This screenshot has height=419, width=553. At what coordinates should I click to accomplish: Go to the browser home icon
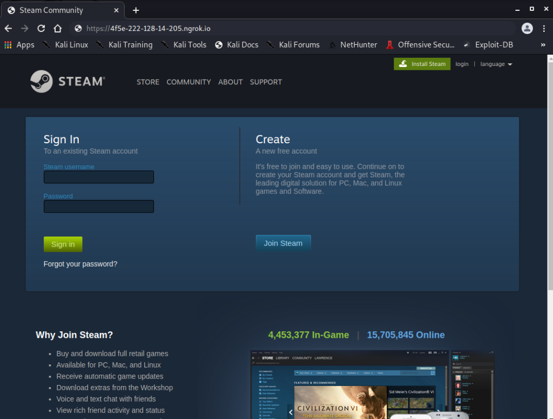coord(57,29)
